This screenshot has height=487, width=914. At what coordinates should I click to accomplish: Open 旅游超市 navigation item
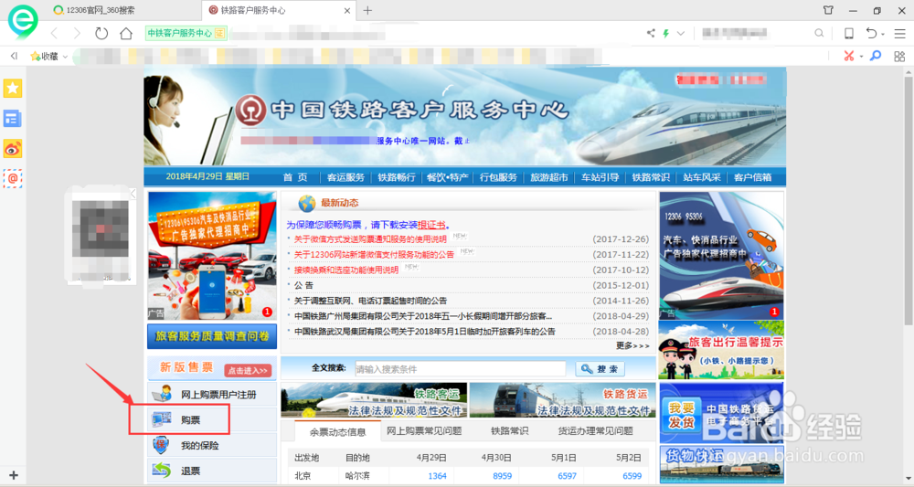tap(549, 177)
